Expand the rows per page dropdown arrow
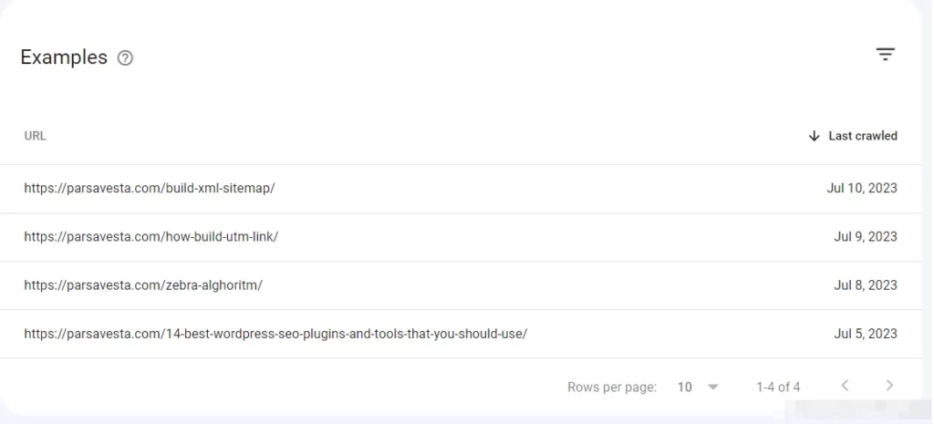The height and width of the screenshot is (424, 934). (x=713, y=388)
